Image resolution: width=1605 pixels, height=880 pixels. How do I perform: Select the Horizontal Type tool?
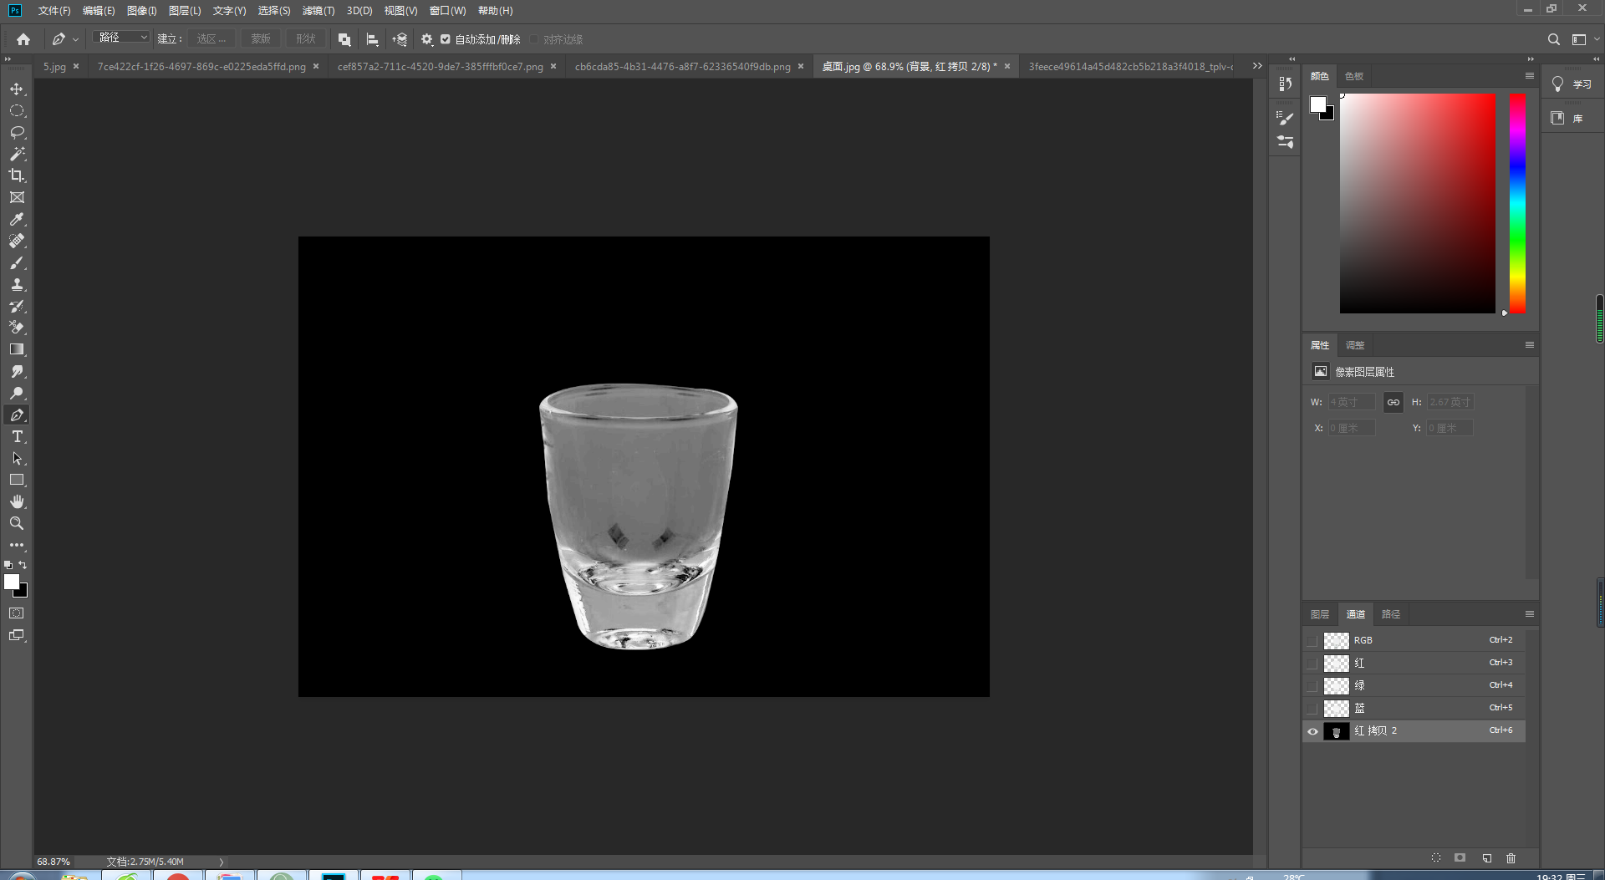pyautogui.click(x=17, y=436)
